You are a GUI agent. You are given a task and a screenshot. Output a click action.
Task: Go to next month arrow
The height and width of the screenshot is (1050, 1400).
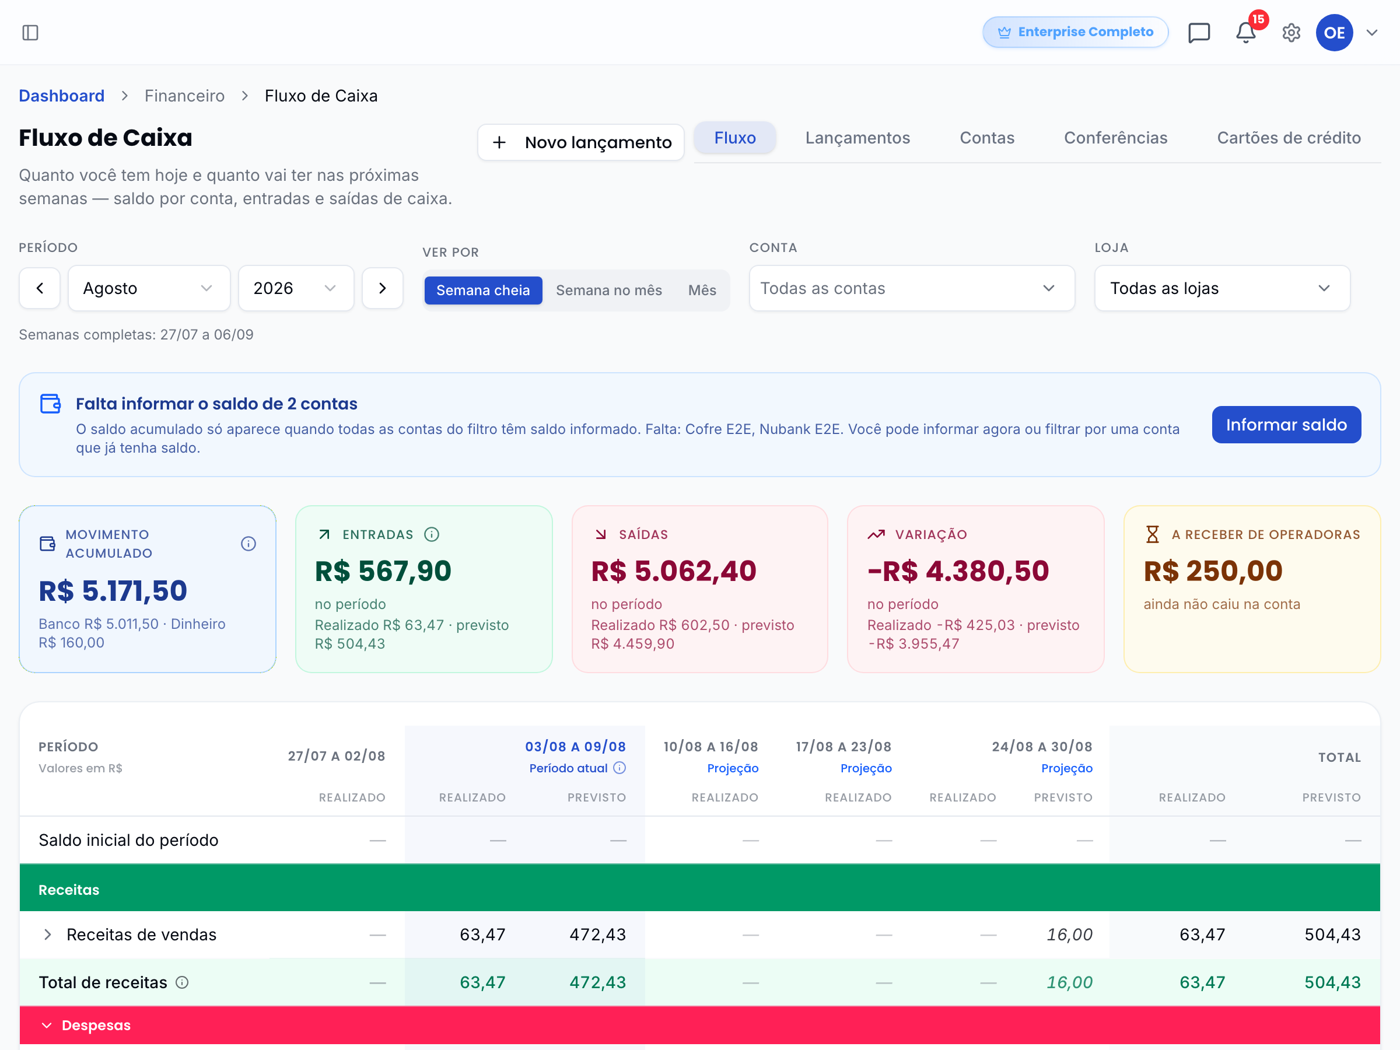pos(382,288)
